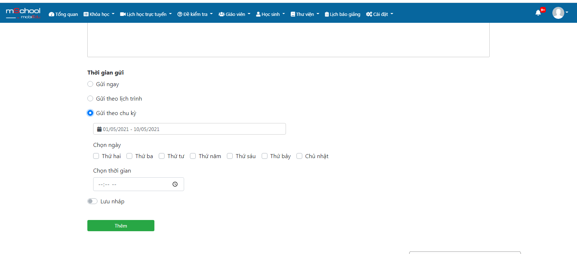This screenshot has width=577, height=254.
Task: Select the Gửi ngay radio option
Action: 90,84
